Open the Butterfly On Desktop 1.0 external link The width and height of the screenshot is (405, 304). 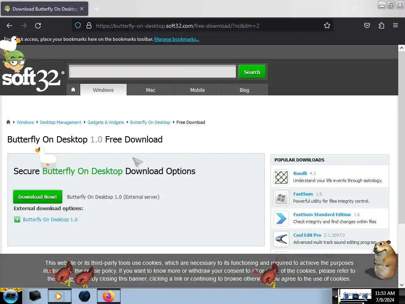point(50,219)
